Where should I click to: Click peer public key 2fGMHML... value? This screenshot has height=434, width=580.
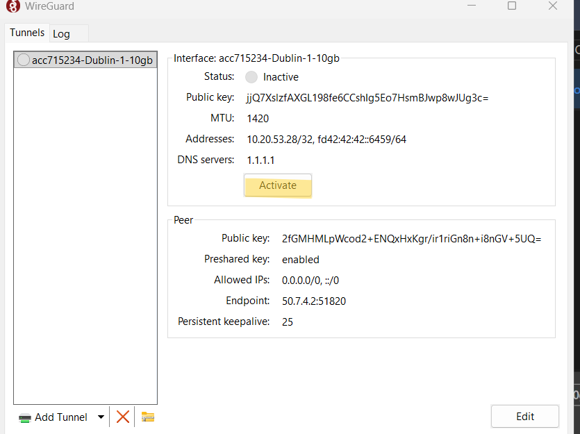coord(411,239)
